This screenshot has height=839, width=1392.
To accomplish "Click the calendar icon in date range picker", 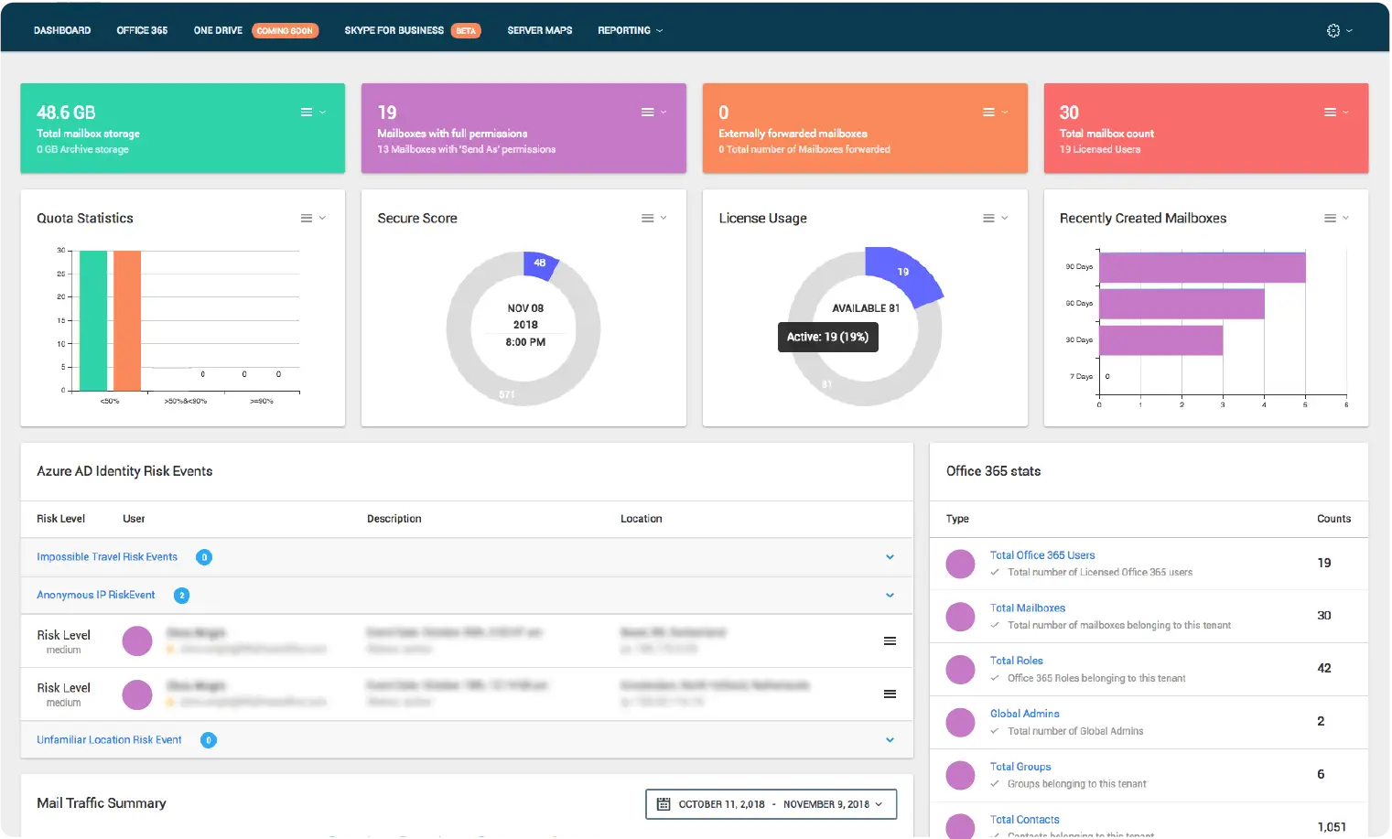I will 664,804.
